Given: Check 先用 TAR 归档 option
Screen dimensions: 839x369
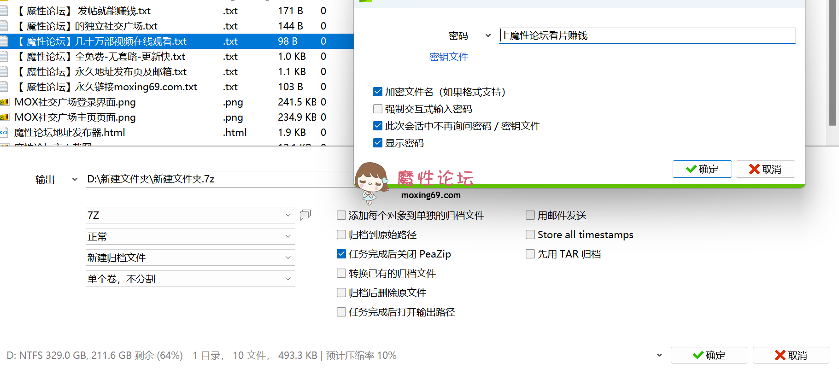Looking at the screenshot, I should pyautogui.click(x=530, y=254).
